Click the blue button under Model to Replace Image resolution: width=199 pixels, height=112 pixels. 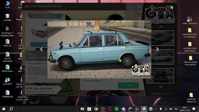click(x=39, y=44)
